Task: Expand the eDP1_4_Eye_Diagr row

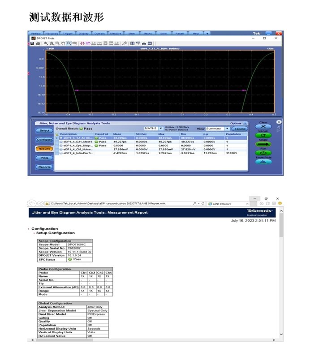Action: coord(61,146)
